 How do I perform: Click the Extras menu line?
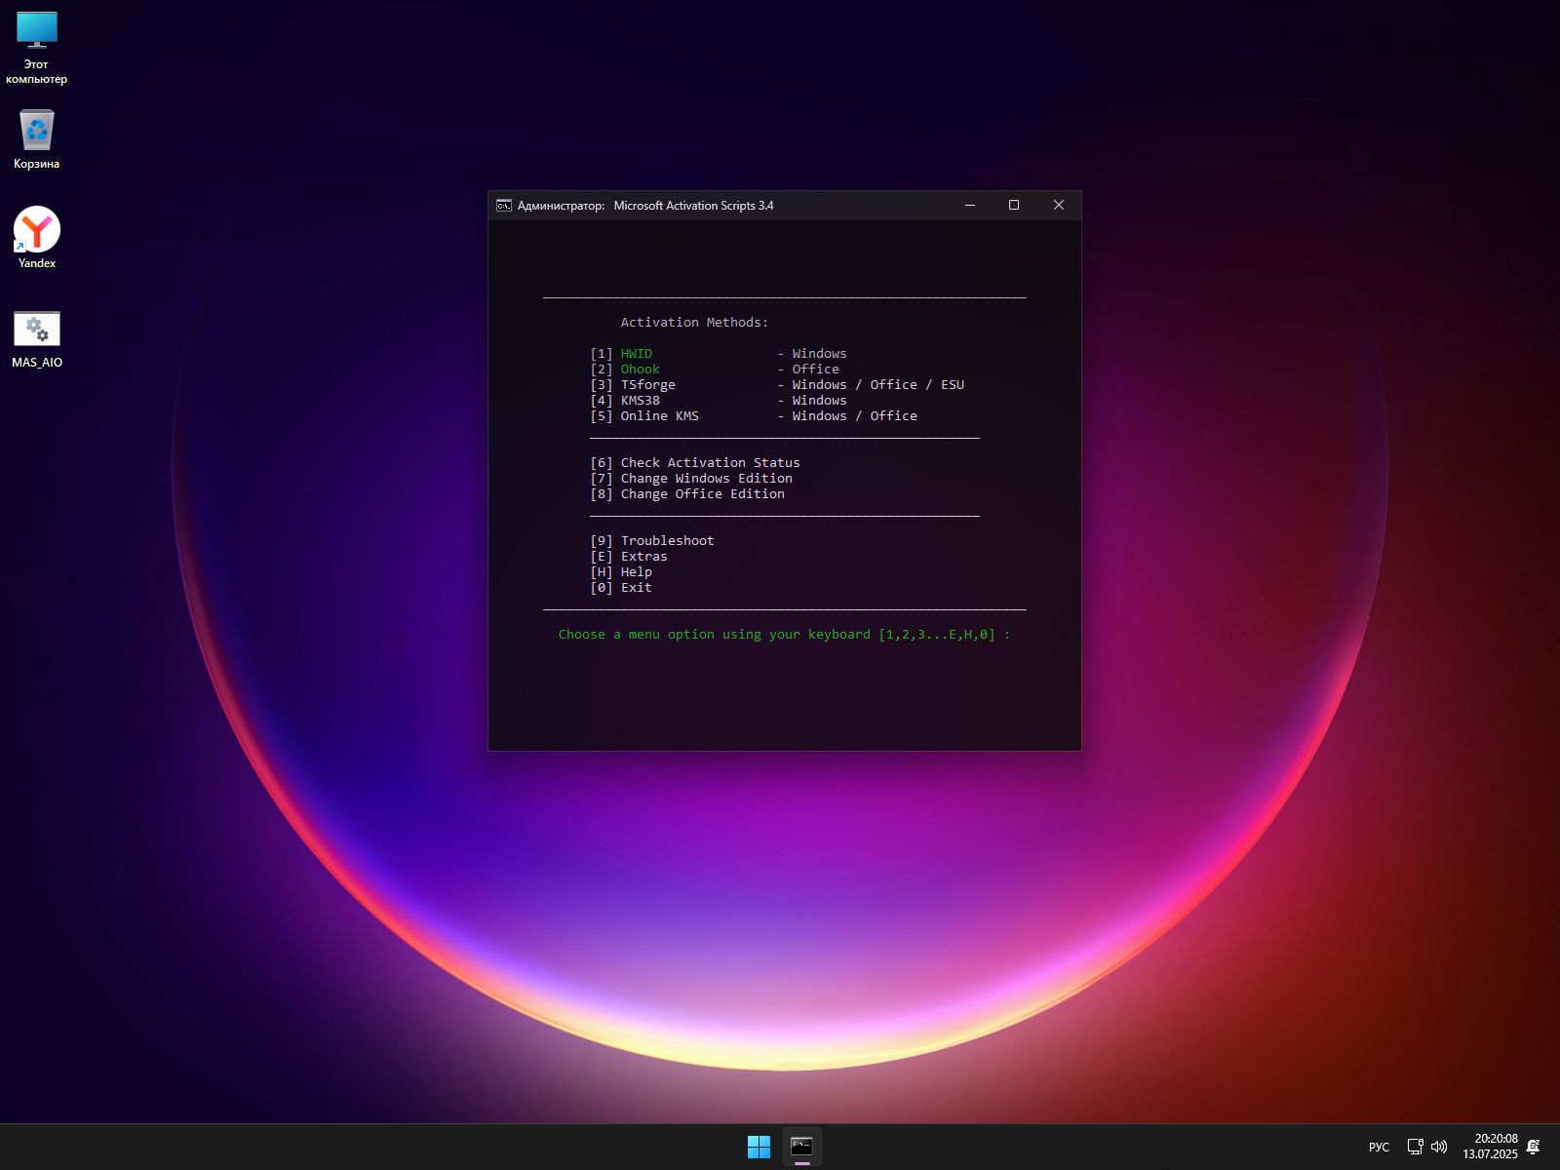pyautogui.click(x=629, y=557)
